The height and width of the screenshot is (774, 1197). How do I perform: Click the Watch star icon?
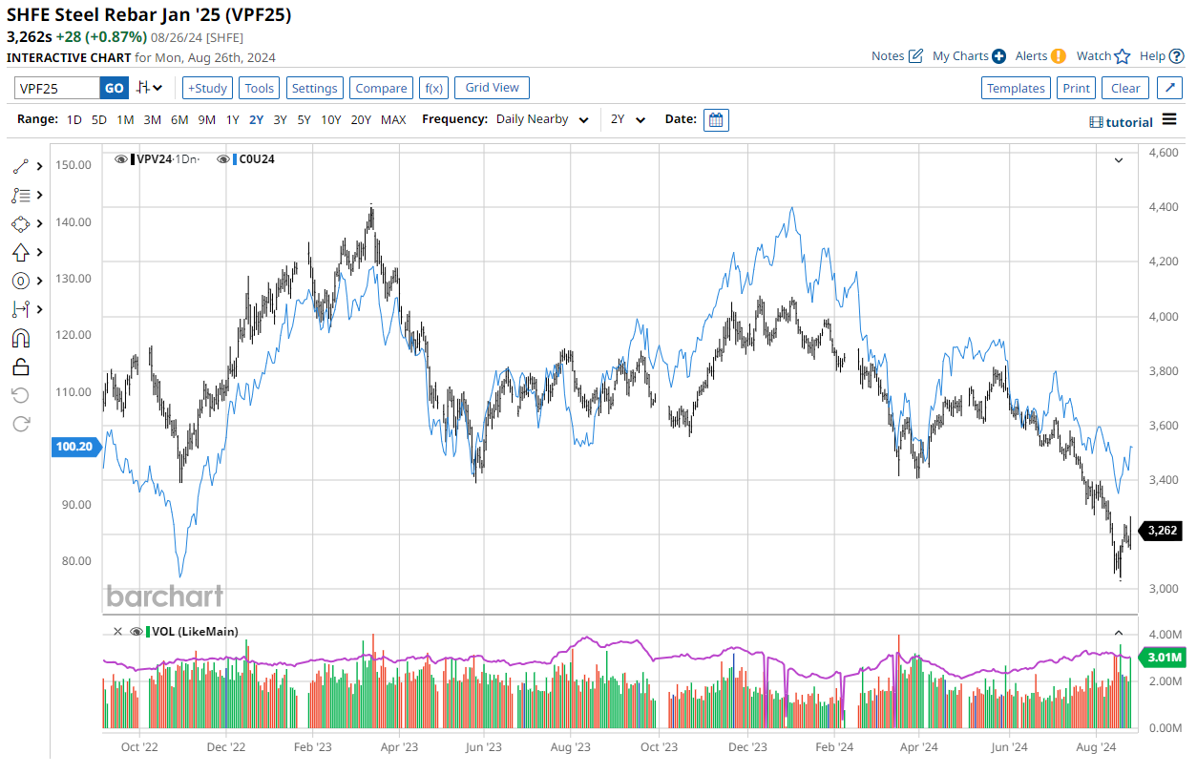1122,56
